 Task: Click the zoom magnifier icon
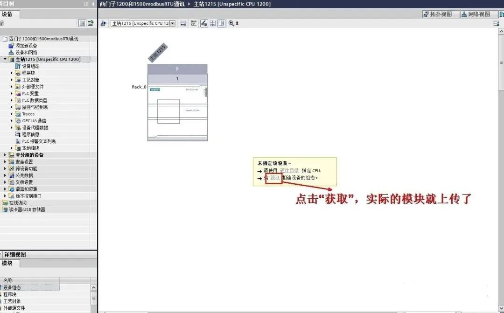[x=231, y=23]
